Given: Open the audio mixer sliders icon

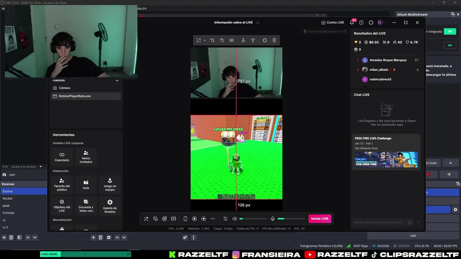Looking at the screenshot, I should click(225, 219).
